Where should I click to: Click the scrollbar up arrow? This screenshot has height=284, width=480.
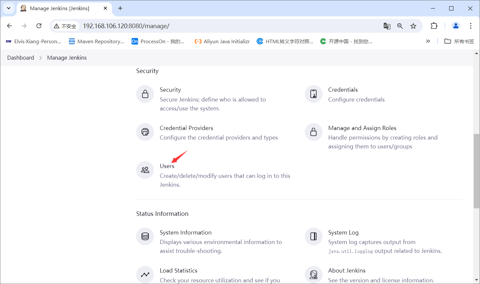tap(476, 53)
